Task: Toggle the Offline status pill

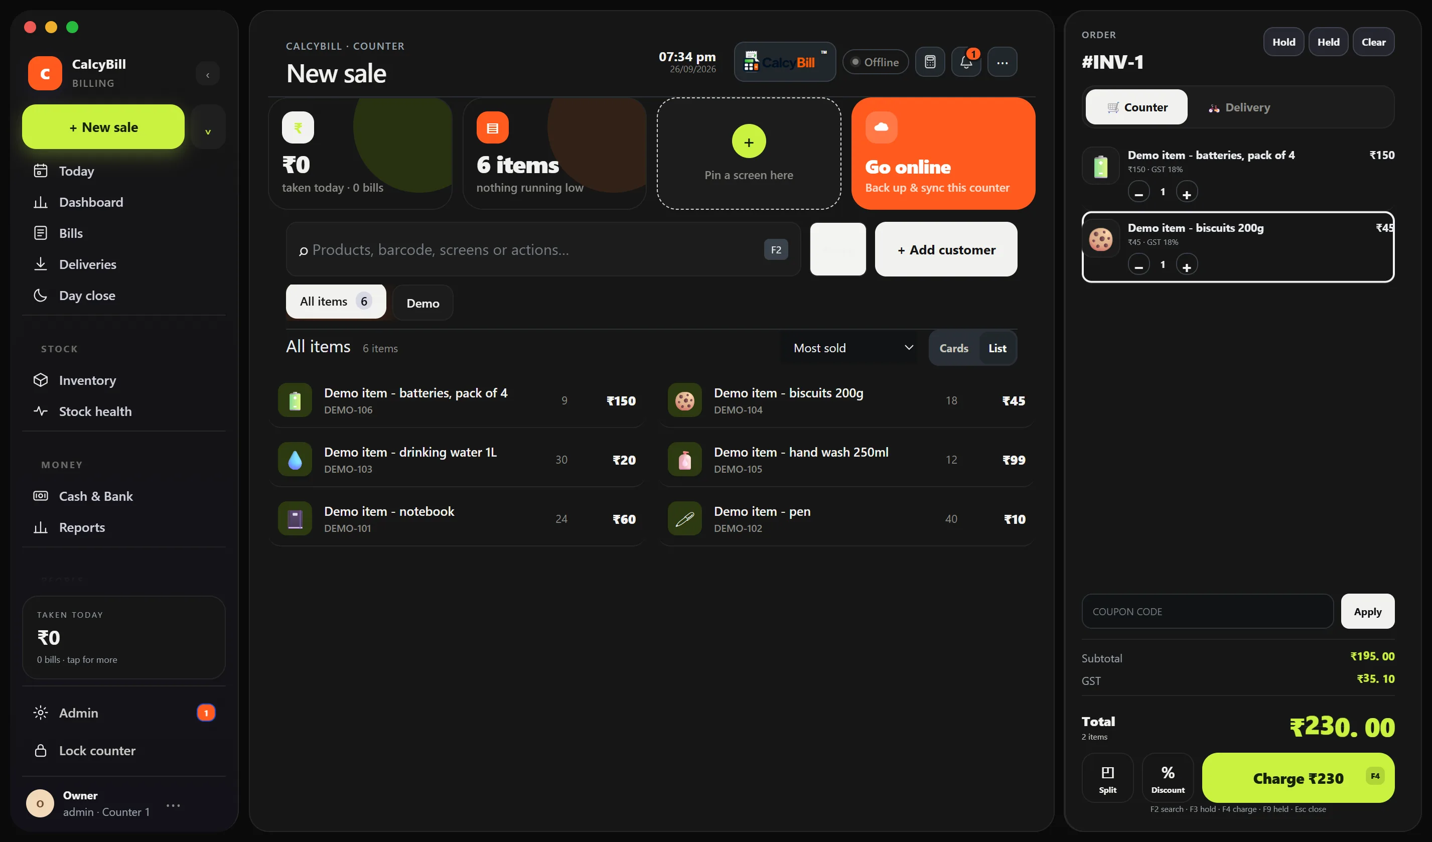Action: coord(875,62)
